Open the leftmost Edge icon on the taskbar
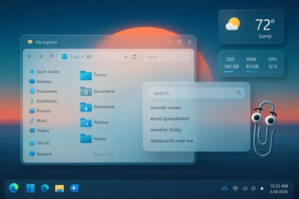 click(13, 188)
